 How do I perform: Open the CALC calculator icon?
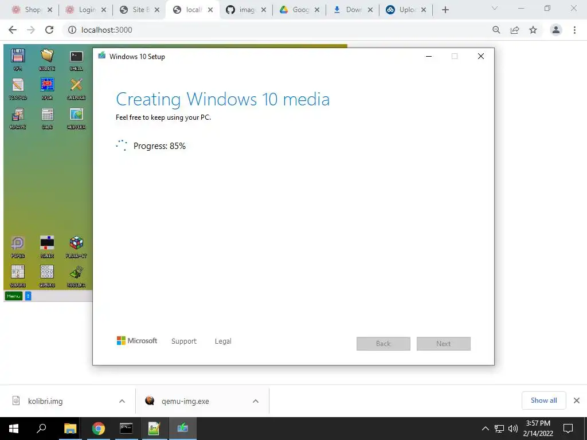point(47,114)
